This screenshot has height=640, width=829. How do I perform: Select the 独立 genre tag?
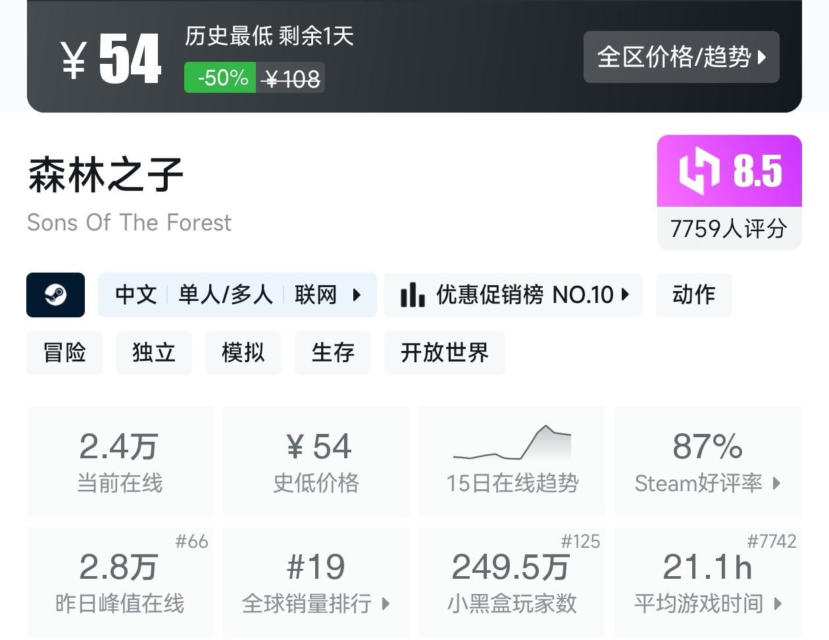click(x=153, y=353)
